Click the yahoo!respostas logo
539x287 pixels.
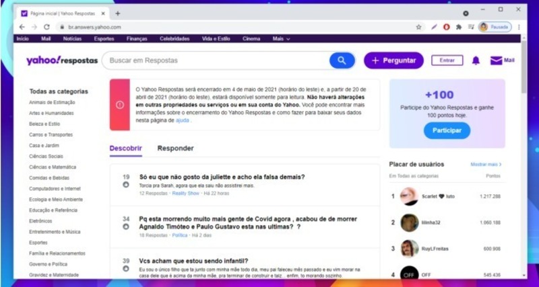click(62, 60)
